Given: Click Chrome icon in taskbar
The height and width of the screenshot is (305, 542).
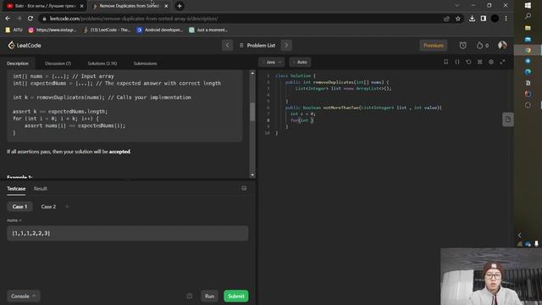Looking at the screenshot, I should point(528,50).
